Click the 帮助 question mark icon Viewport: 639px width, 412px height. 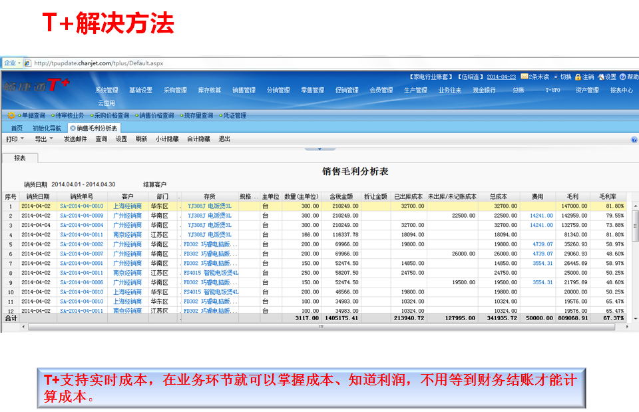[623, 77]
